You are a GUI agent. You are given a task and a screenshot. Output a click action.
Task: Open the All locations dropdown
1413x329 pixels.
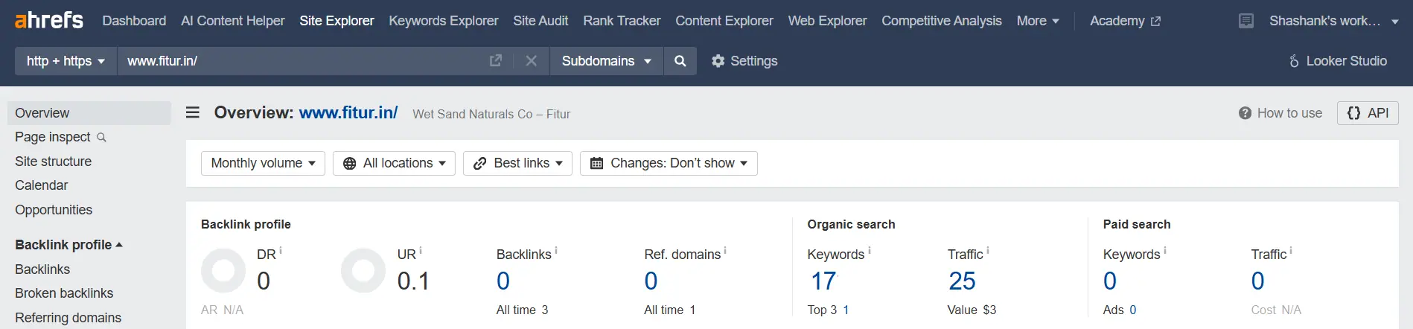click(x=394, y=163)
